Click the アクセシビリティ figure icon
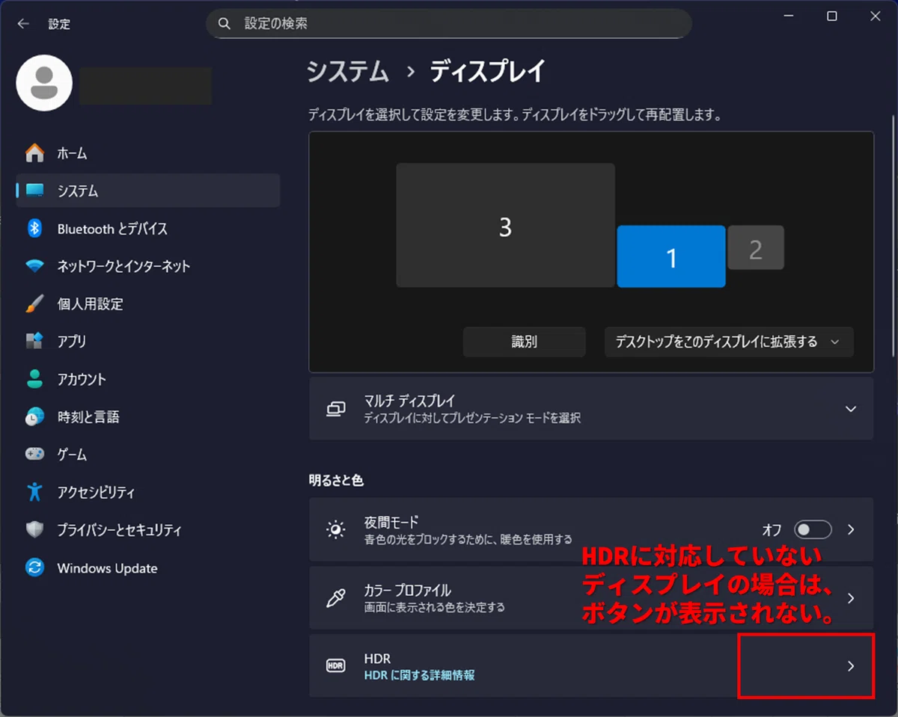This screenshot has width=898, height=717. [x=34, y=492]
